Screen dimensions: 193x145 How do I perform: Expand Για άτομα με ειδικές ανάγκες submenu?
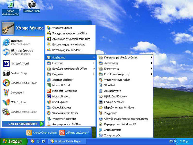coord(125,57)
